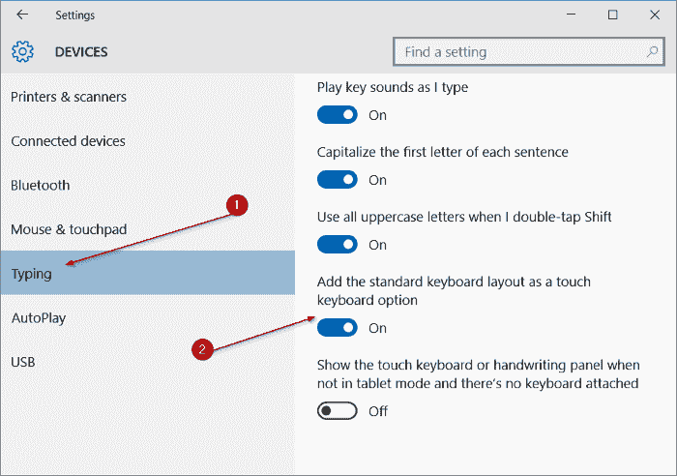677x476 pixels.
Task: Enable Show touch keyboard toggle
Action: tap(338, 411)
